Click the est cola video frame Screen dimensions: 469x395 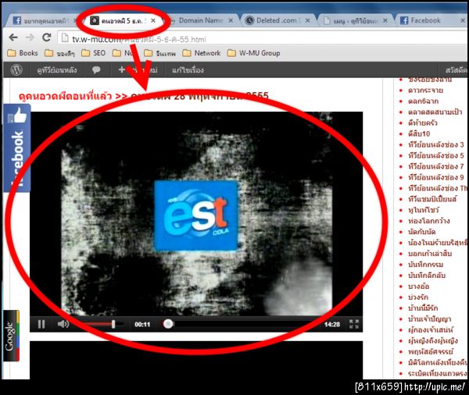tap(196, 214)
